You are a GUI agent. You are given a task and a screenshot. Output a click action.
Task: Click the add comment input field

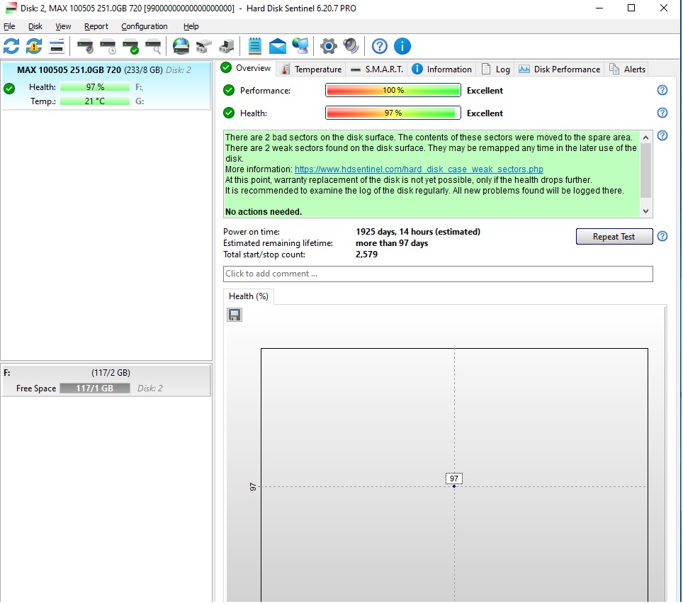438,274
